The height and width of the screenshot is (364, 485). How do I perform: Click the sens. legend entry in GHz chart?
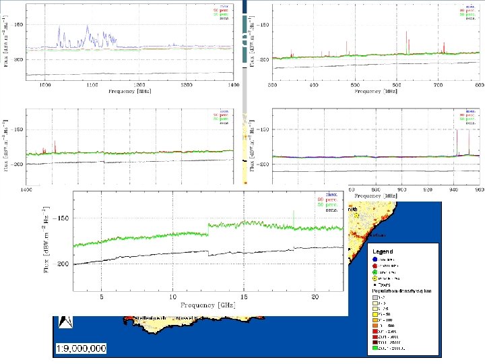click(x=331, y=210)
